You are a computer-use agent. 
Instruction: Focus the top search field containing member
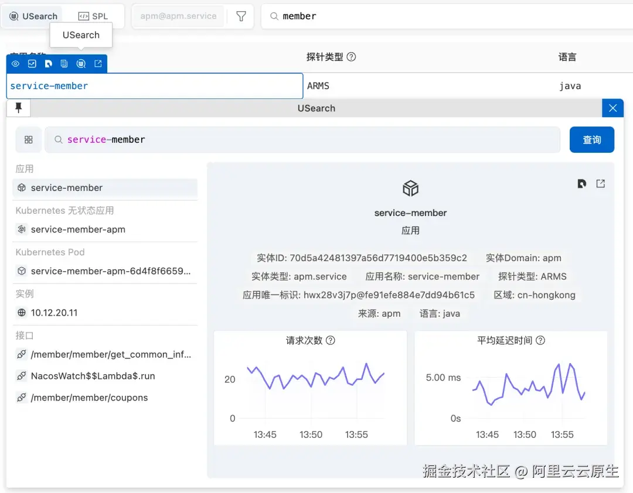448,16
